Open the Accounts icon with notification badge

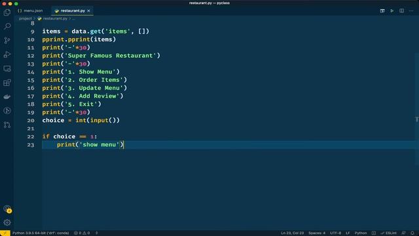[7, 208]
